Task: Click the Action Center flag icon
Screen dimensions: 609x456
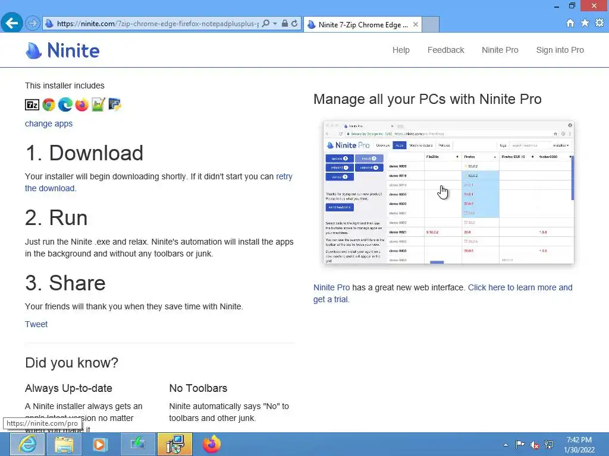Action: (x=520, y=444)
